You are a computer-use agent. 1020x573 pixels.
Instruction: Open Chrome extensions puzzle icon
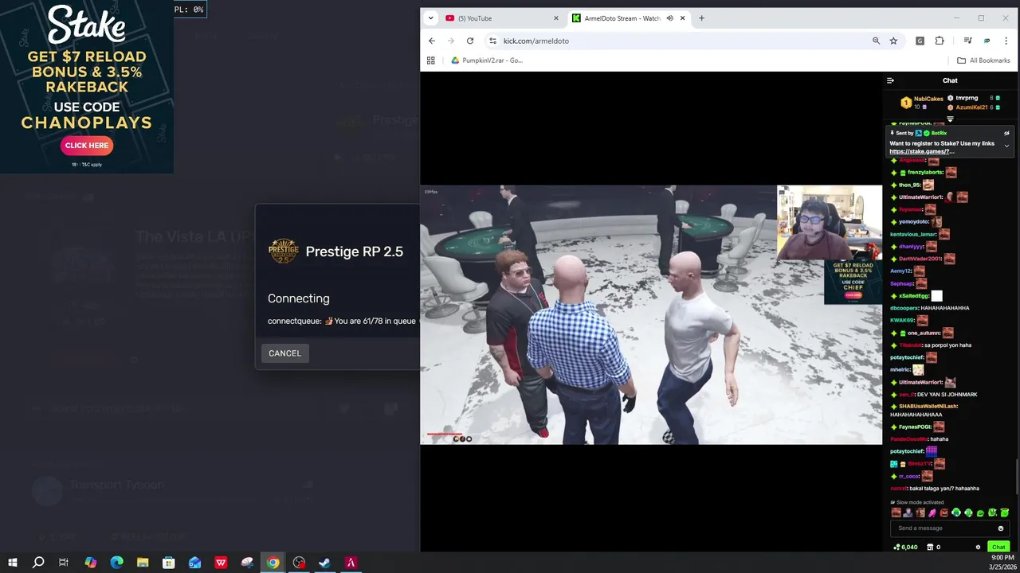pyautogui.click(x=940, y=41)
